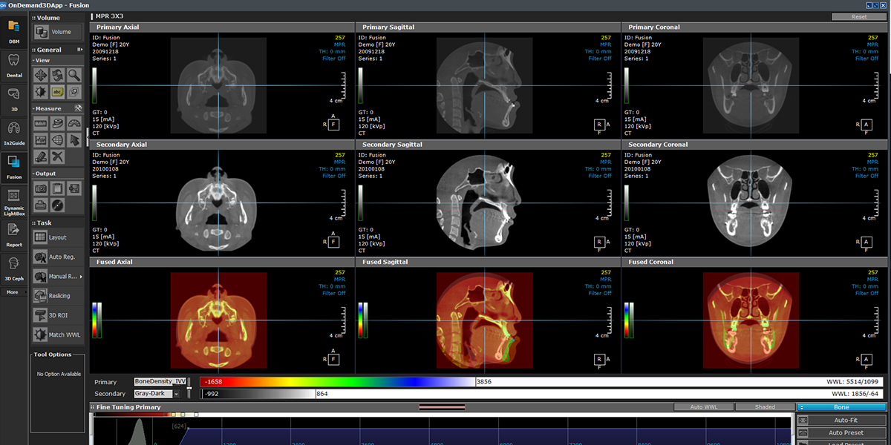Activate the Pan move tool
891x445 pixels.
click(40, 75)
